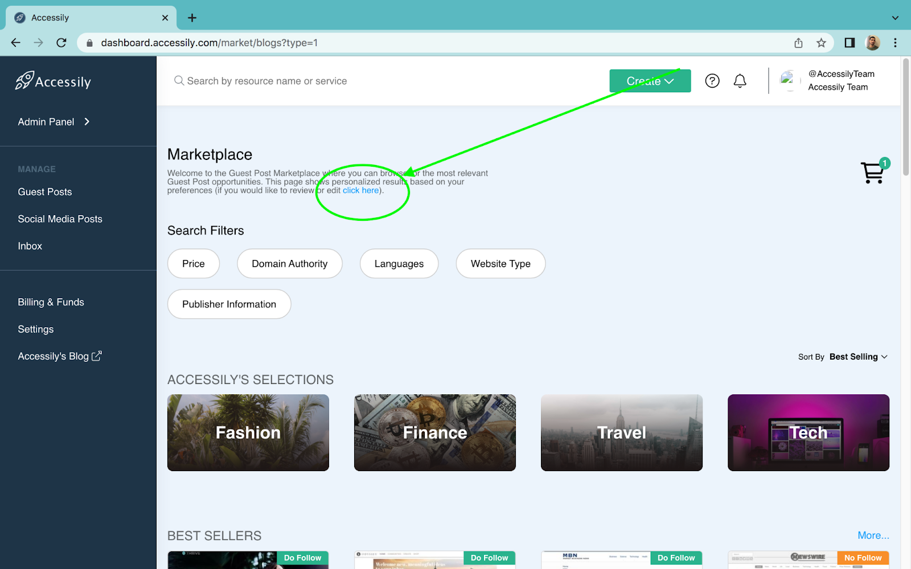This screenshot has height=569, width=911.
Task: Open a new browser tab
Action: (192, 18)
